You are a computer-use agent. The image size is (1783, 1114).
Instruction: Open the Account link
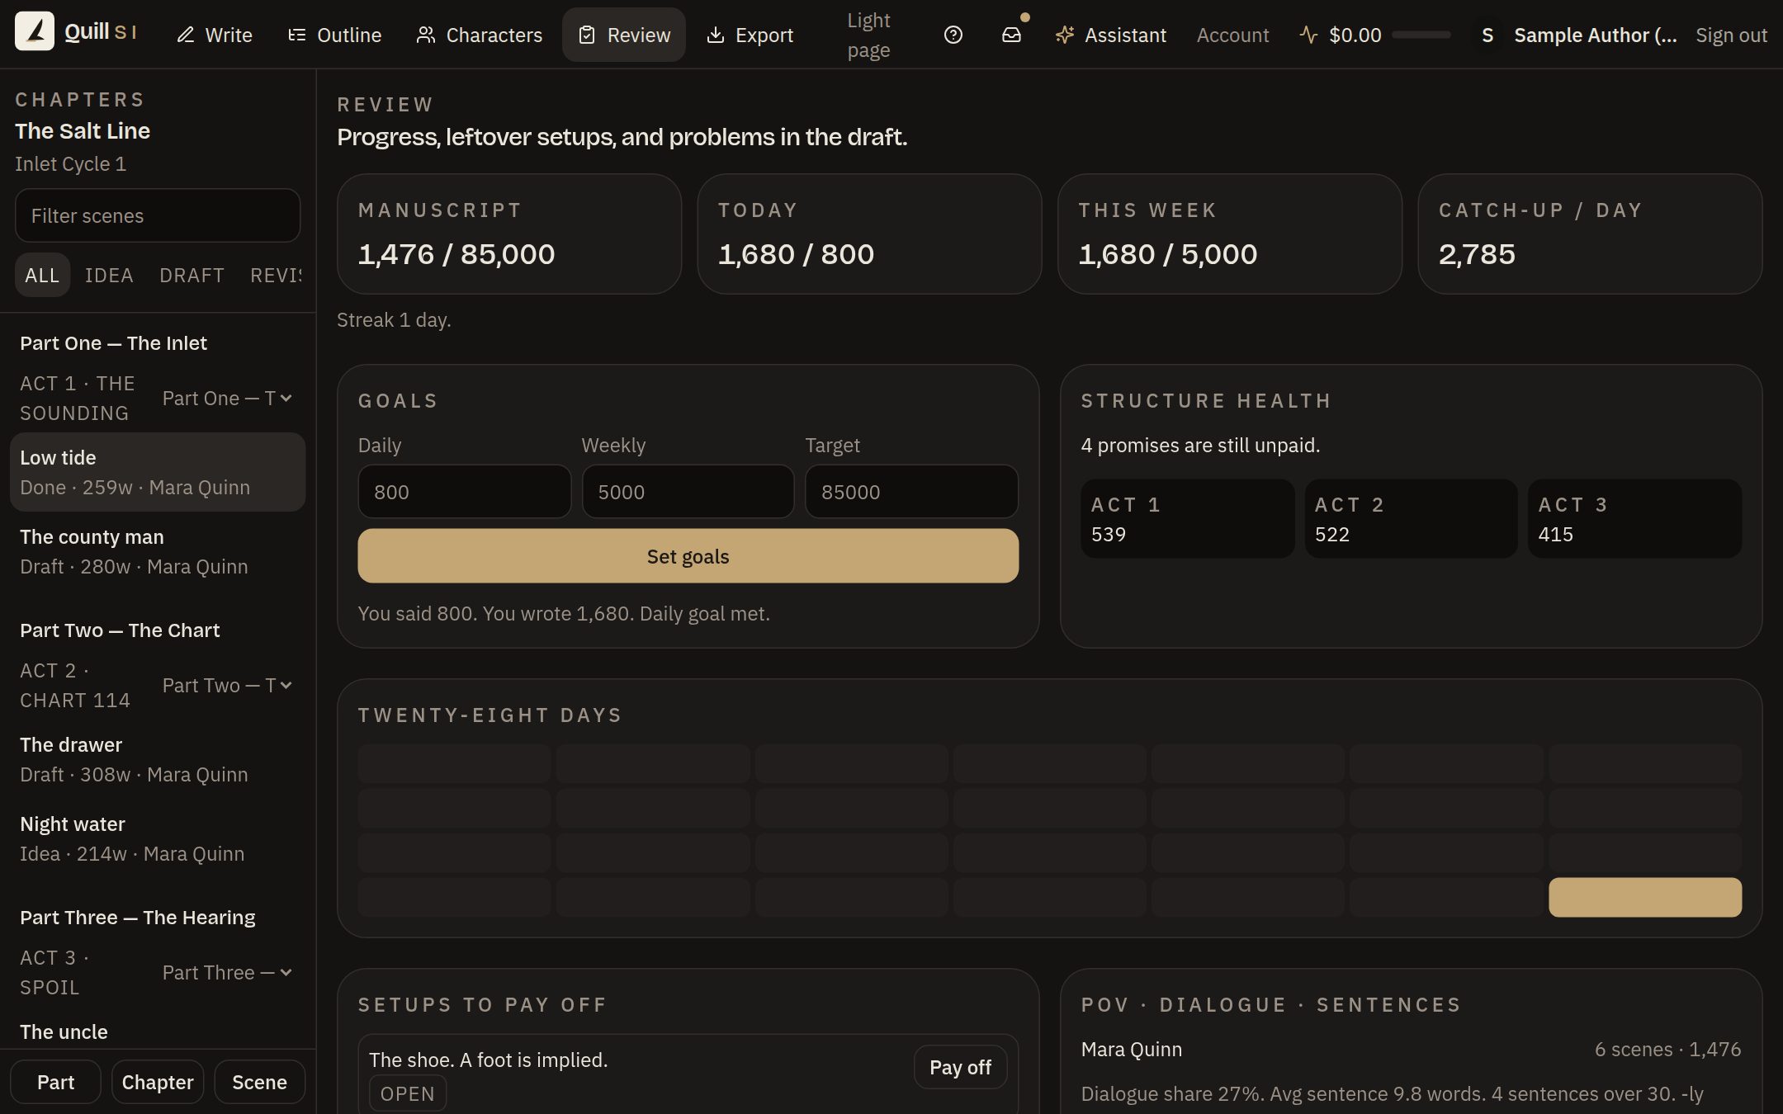[x=1232, y=35]
